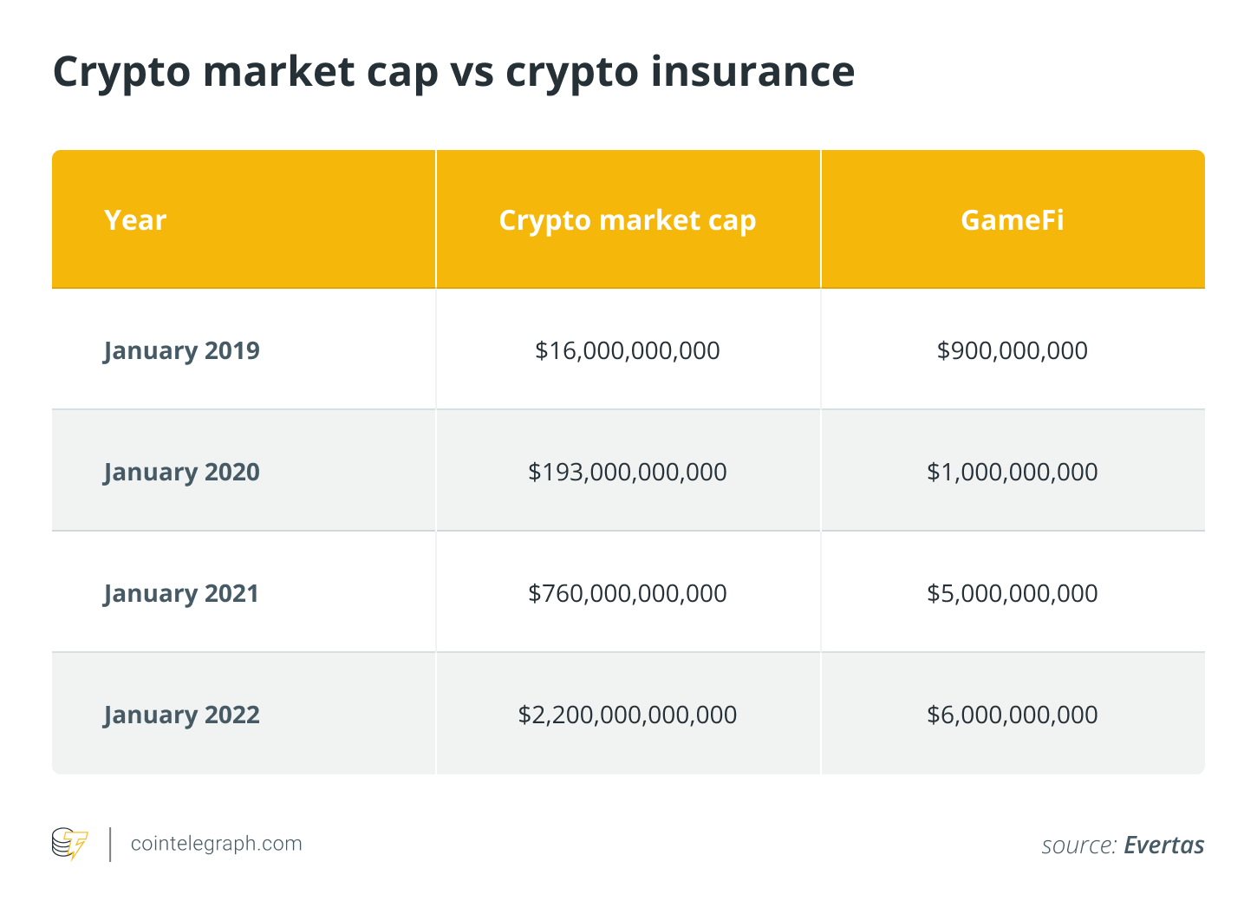Image resolution: width=1257 pixels, height=914 pixels.
Task: Click the $5,000,000,000 GameFi value
Action: 1012,593
